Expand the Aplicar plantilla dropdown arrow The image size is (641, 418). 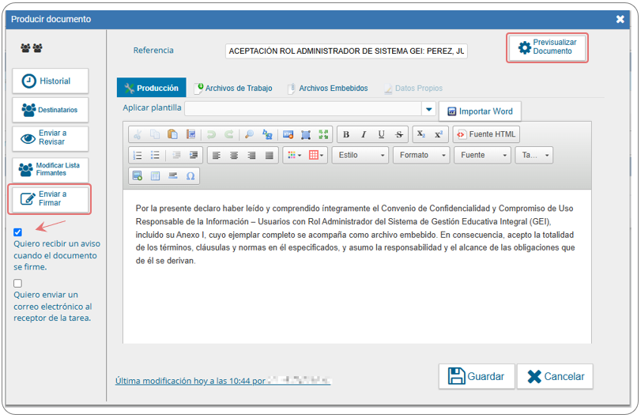[x=429, y=109]
